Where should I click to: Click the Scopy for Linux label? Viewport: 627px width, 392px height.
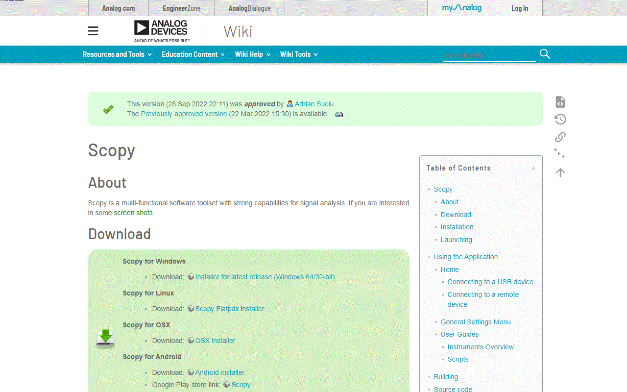148,293
